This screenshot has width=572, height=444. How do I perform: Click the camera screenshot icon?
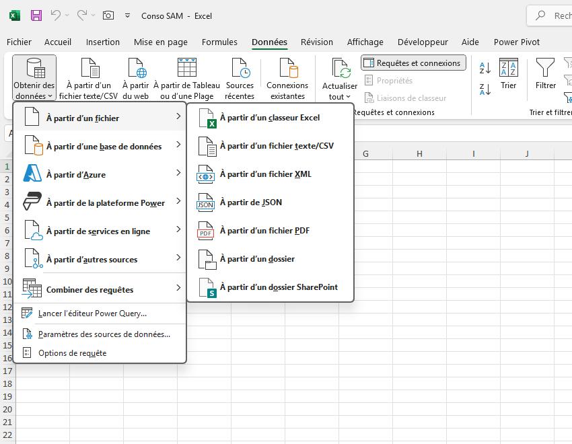[x=108, y=15]
